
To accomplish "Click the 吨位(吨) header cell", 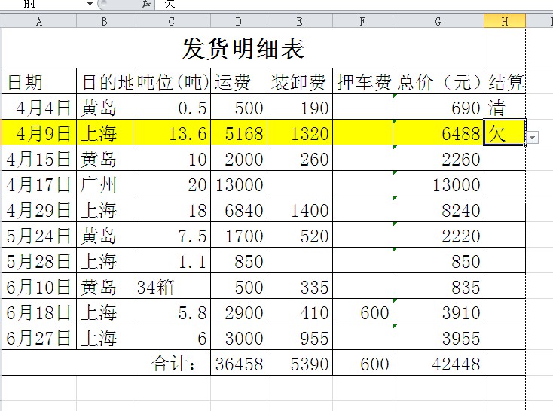I will pos(172,81).
